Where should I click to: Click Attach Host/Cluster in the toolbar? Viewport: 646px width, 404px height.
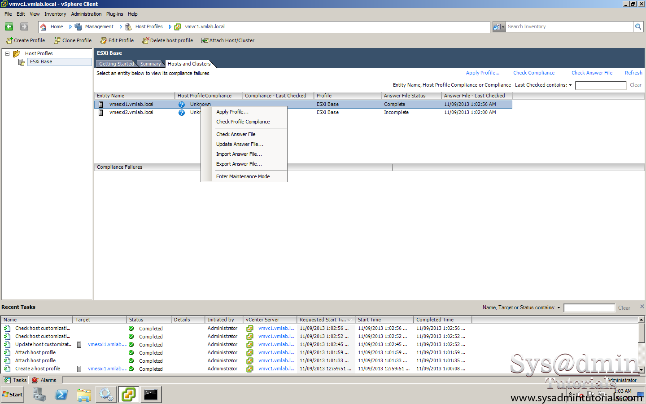[x=228, y=40]
